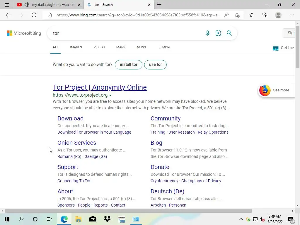Close the 'tor - Search' tab

coord(149,5)
